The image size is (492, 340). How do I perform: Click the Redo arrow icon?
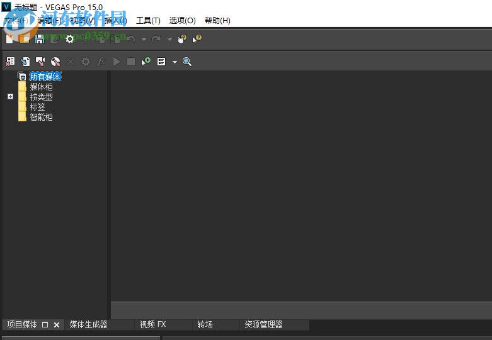click(x=156, y=39)
